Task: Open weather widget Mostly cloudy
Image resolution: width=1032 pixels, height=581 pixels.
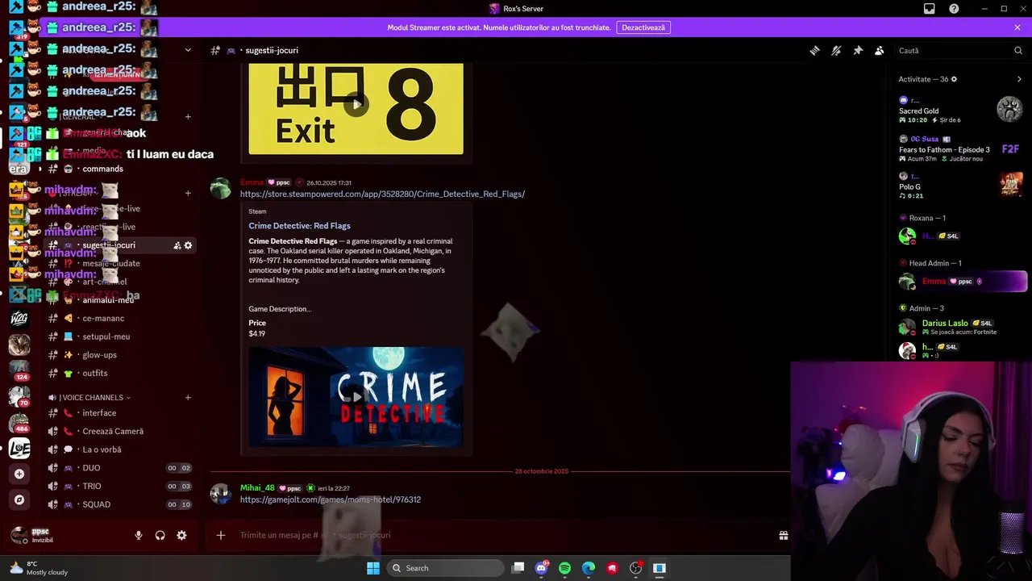Action: [x=39, y=568]
